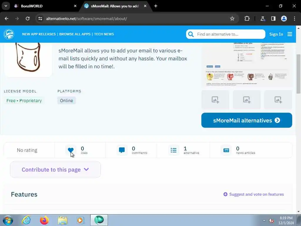Switch to the BonziWORLD tab
Image resolution: width=301 pixels, height=226 pixels.
pyautogui.click(x=44, y=6)
